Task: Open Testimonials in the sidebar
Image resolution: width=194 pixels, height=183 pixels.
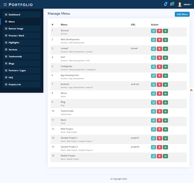Action: click(x=22, y=57)
